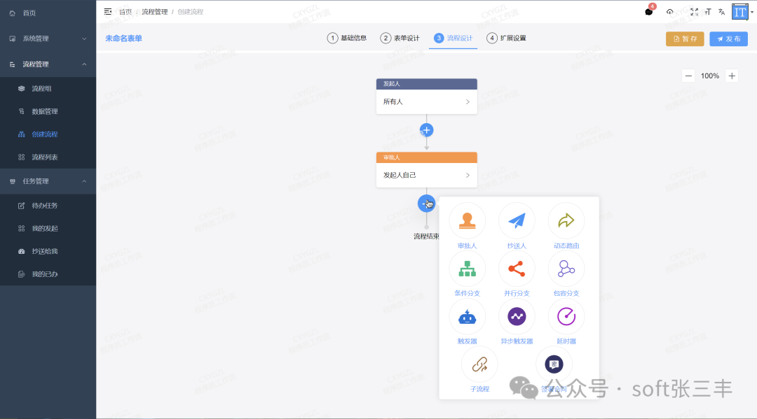Toggle the sidebar collapse hamburger icon
Image resolution: width=757 pixels, height=419 pixels.
[107, 11]
